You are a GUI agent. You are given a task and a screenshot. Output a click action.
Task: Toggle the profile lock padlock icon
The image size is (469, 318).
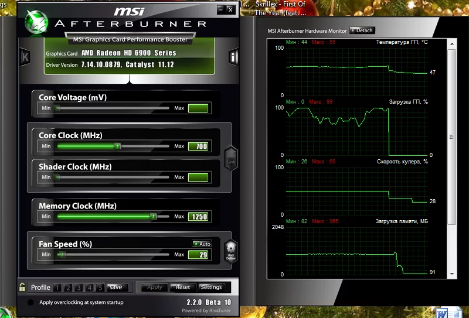point(22,287)
